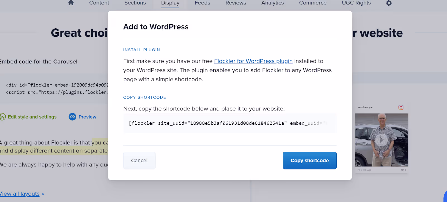Select the Display tab
The image size is (447, 202).
(170, 3)
